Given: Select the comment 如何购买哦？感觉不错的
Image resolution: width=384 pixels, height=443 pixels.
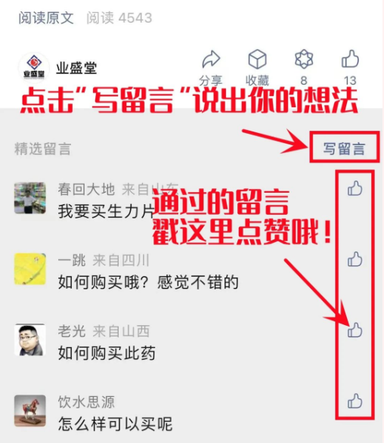Looking at the screenshot, I should click(148, 282).
